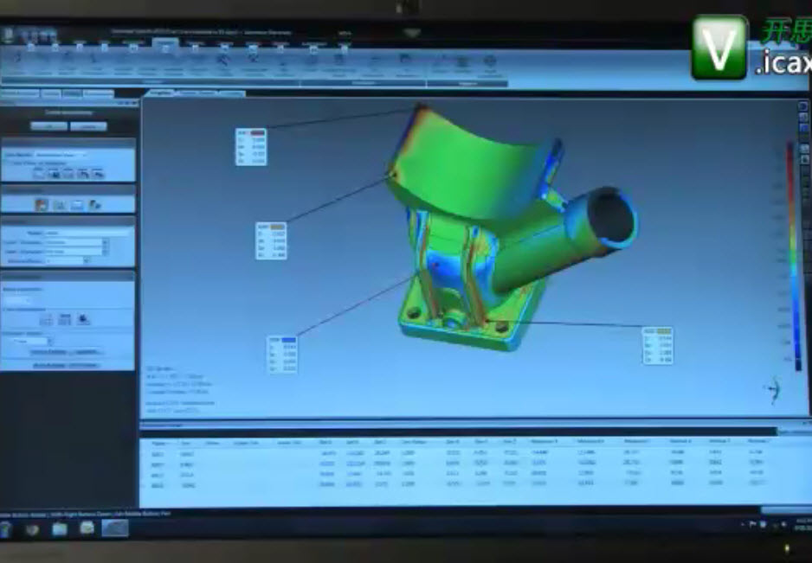Click the OK button in Create Annotations panel
Viewport: 812px width, 563px height.
49,126
